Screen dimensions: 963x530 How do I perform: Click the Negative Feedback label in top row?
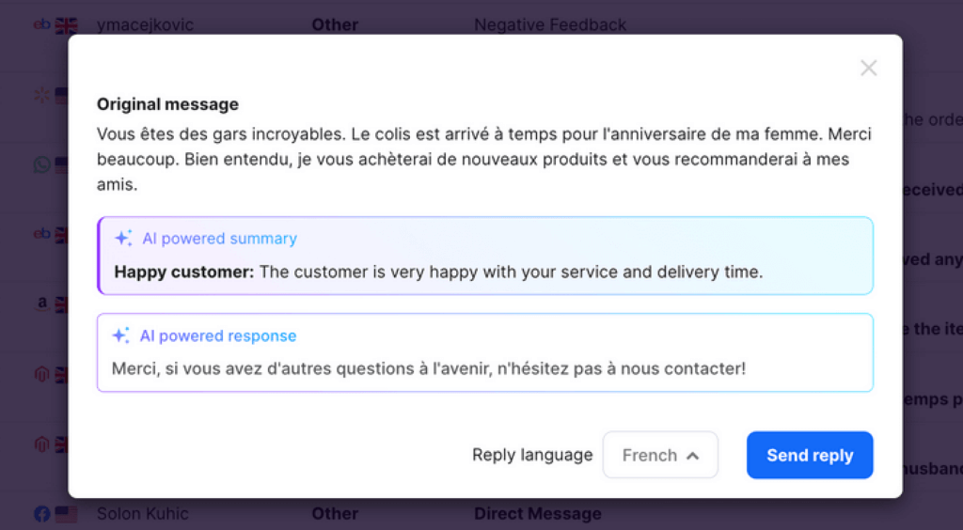click(x=550, y=25)
